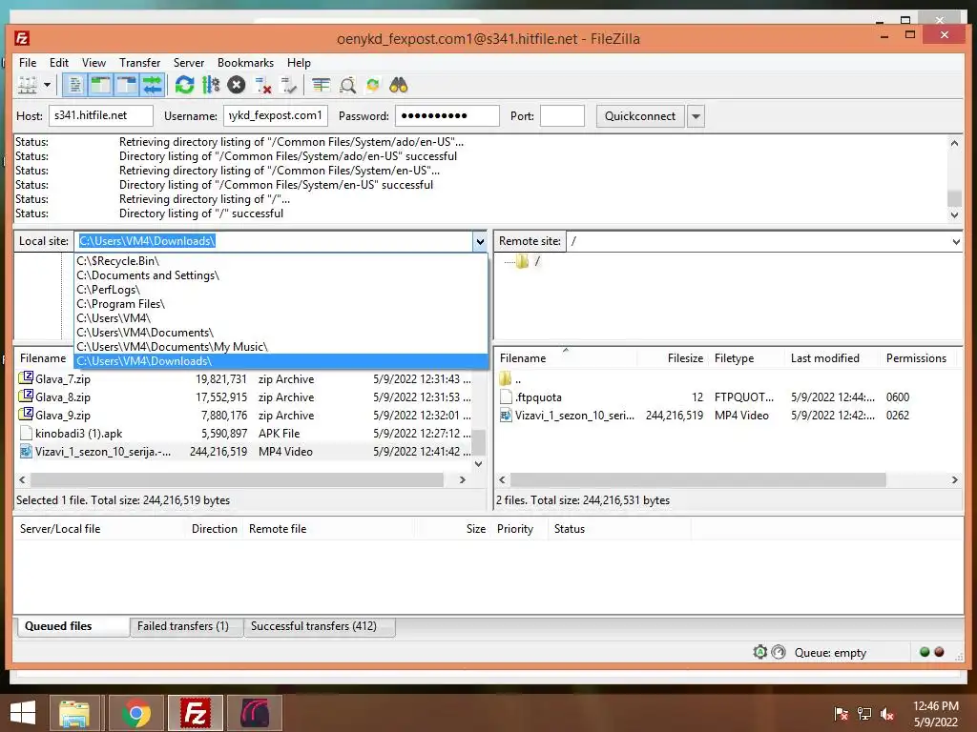
Task: Toggle synchronized browsing
Action: [373, 85]
